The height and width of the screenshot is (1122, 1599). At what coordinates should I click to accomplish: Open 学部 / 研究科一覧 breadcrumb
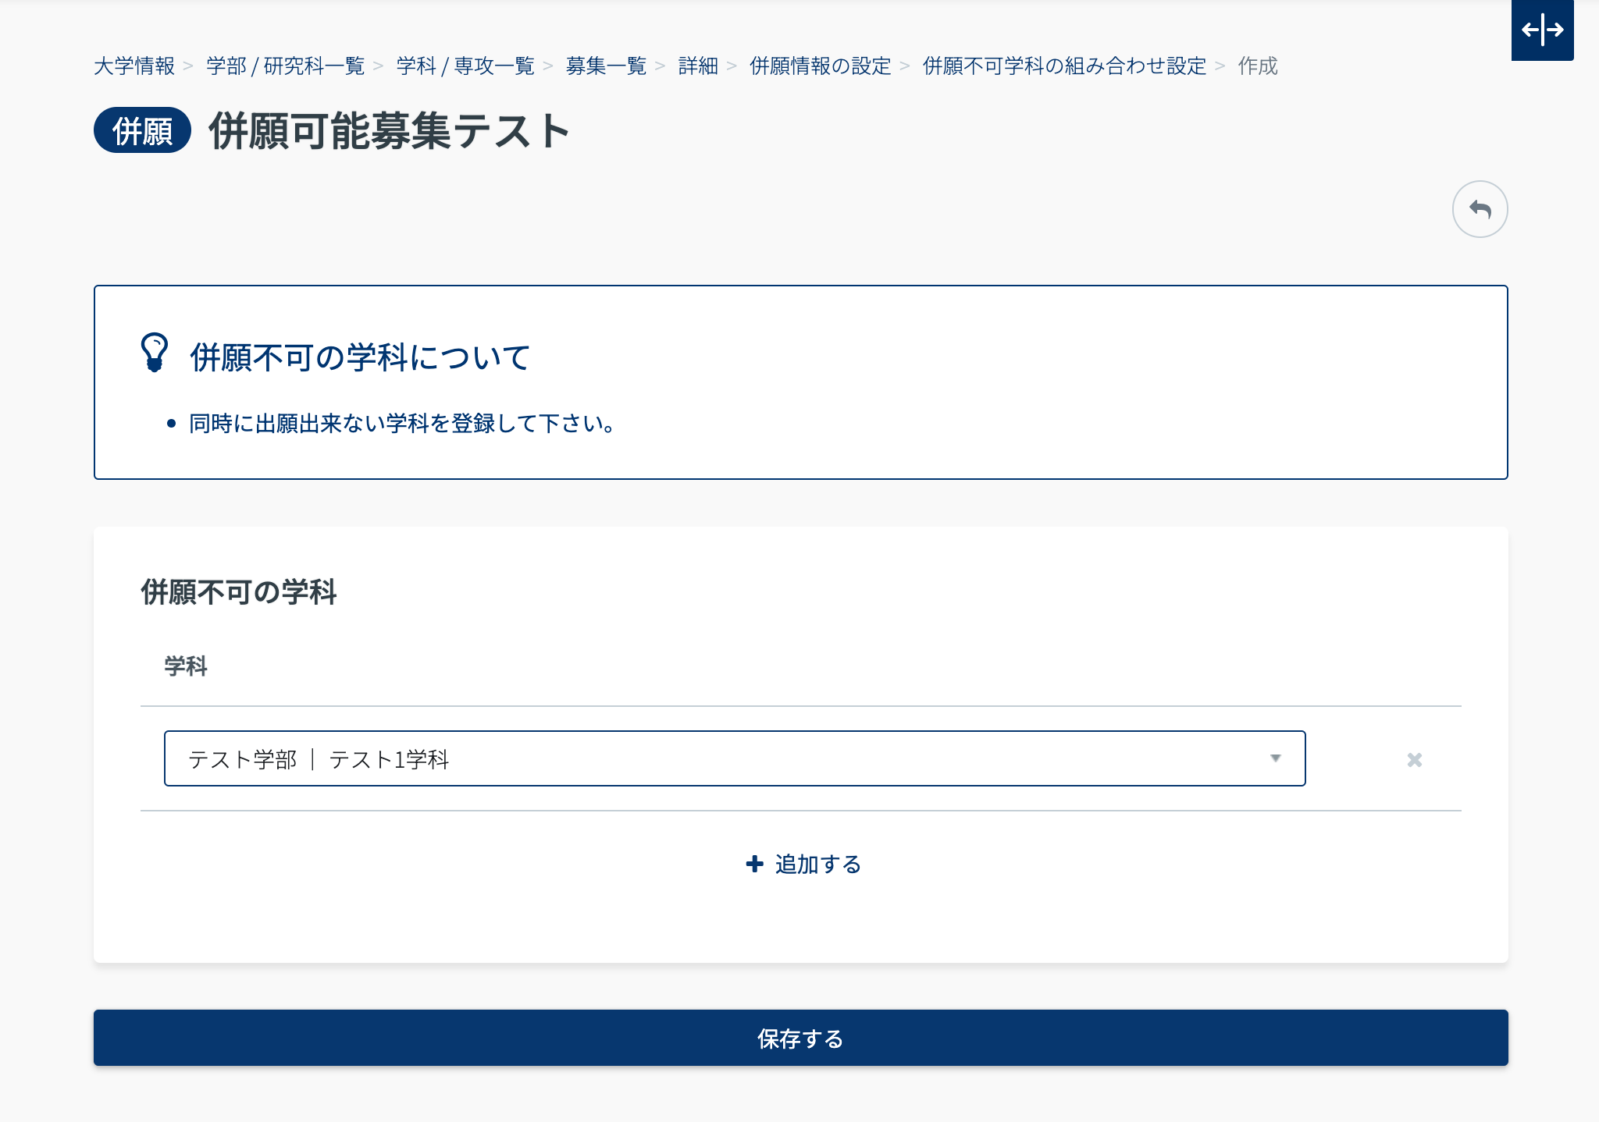click(286, 66)
